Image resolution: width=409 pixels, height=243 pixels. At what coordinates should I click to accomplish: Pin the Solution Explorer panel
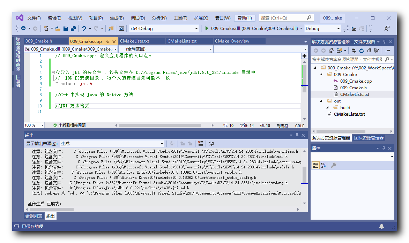[384, 41]
